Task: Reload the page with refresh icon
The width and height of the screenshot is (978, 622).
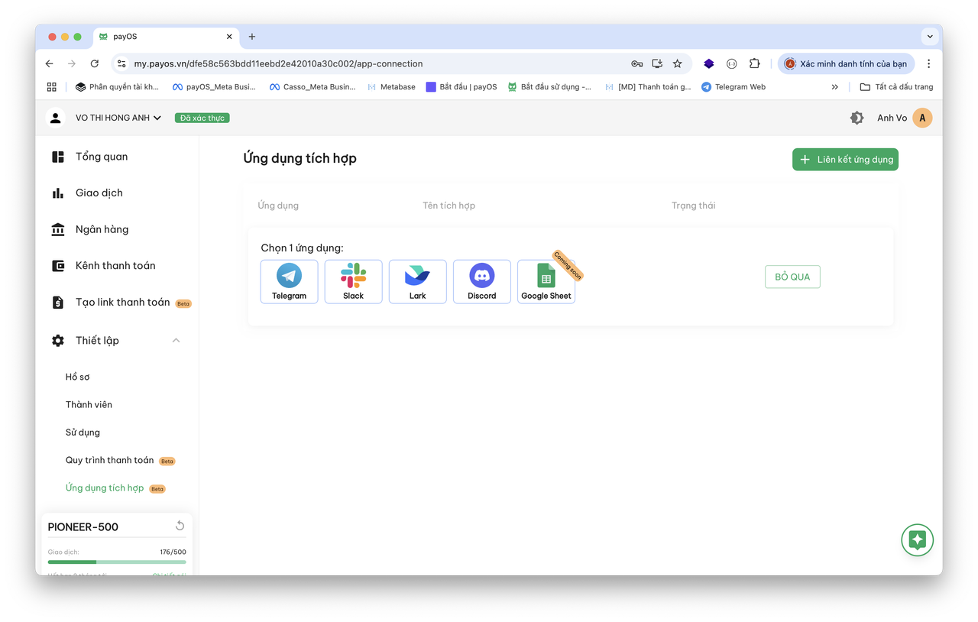Action: point(95,63)
